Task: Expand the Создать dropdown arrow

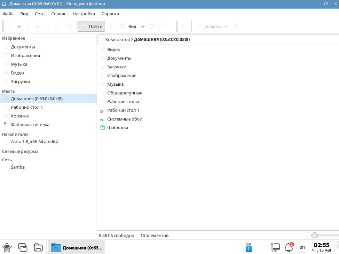Action: 226,26
